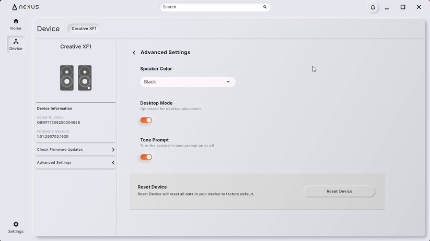The image size is (430, 241).
Task: Click the Creative XF1 title in left panel
Action: 76,46
